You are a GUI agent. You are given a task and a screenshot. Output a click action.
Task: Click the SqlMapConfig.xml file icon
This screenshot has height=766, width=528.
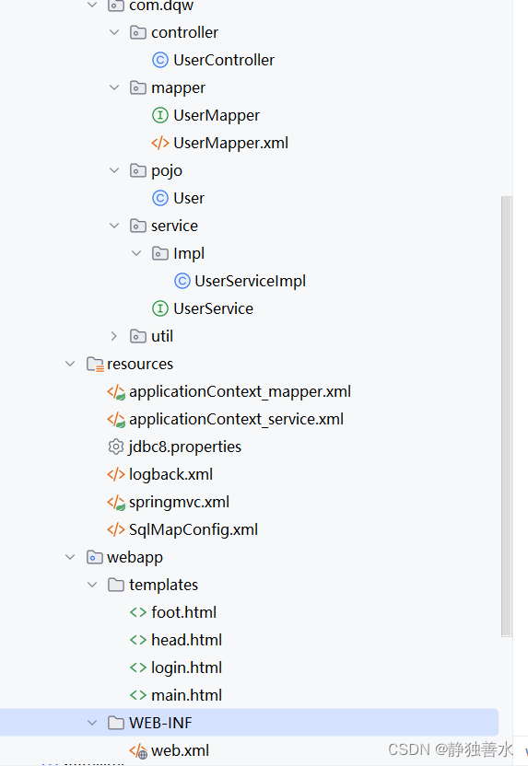pyautogui.click(x=116, y=529)
